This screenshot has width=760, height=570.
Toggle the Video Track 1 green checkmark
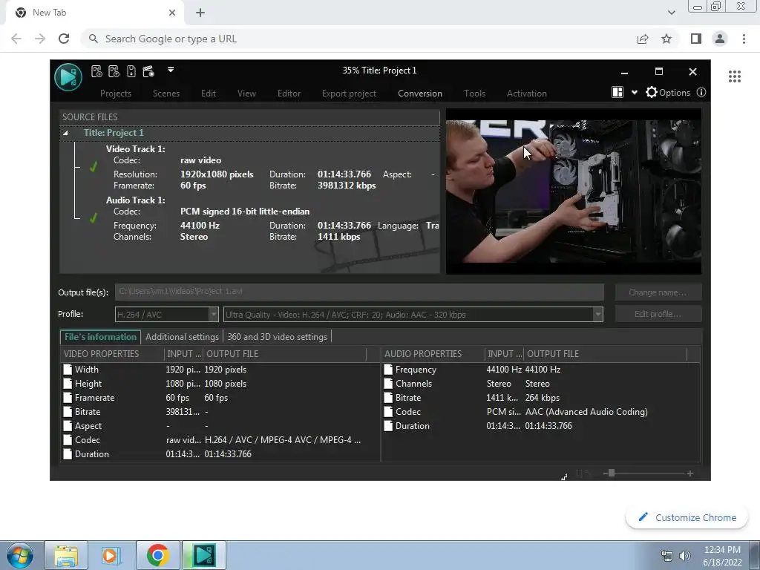[x=93, y=167]
